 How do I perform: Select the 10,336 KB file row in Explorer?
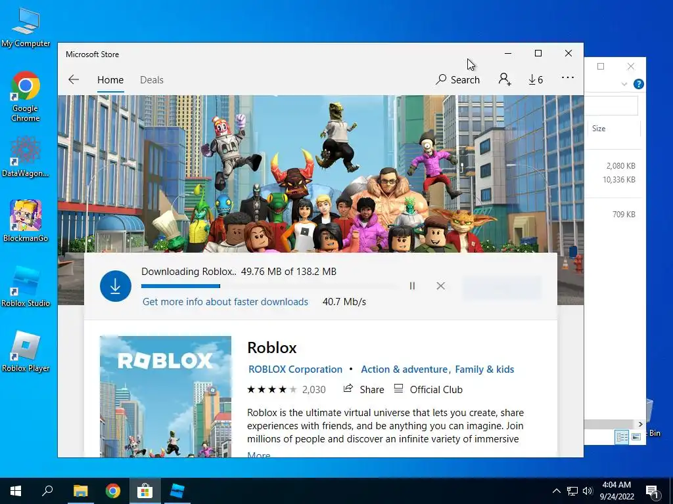[x=614, y=180]
